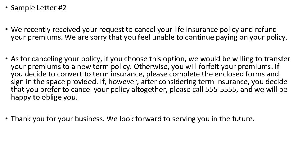Viewport: 298px width, 167px height.
Task: Click the bullet before "We recently received"
Action: [x=7, y=30]
